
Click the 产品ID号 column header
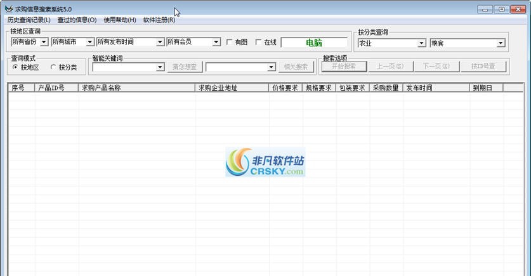(x=56, y=88)
